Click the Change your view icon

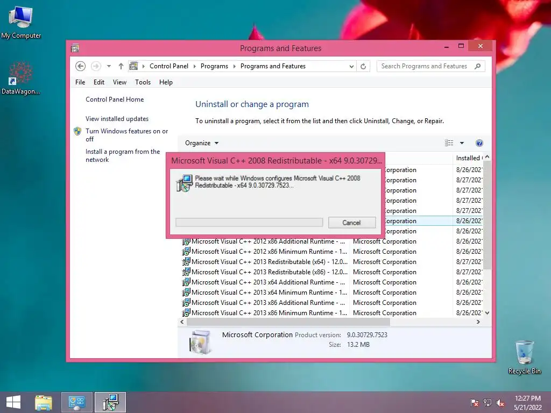click(x=449, y=143)
